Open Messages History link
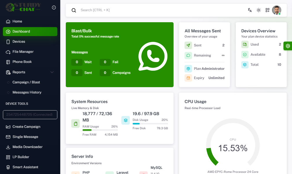The height and width of the screenshot is (174, 292). tap(27, 92)
